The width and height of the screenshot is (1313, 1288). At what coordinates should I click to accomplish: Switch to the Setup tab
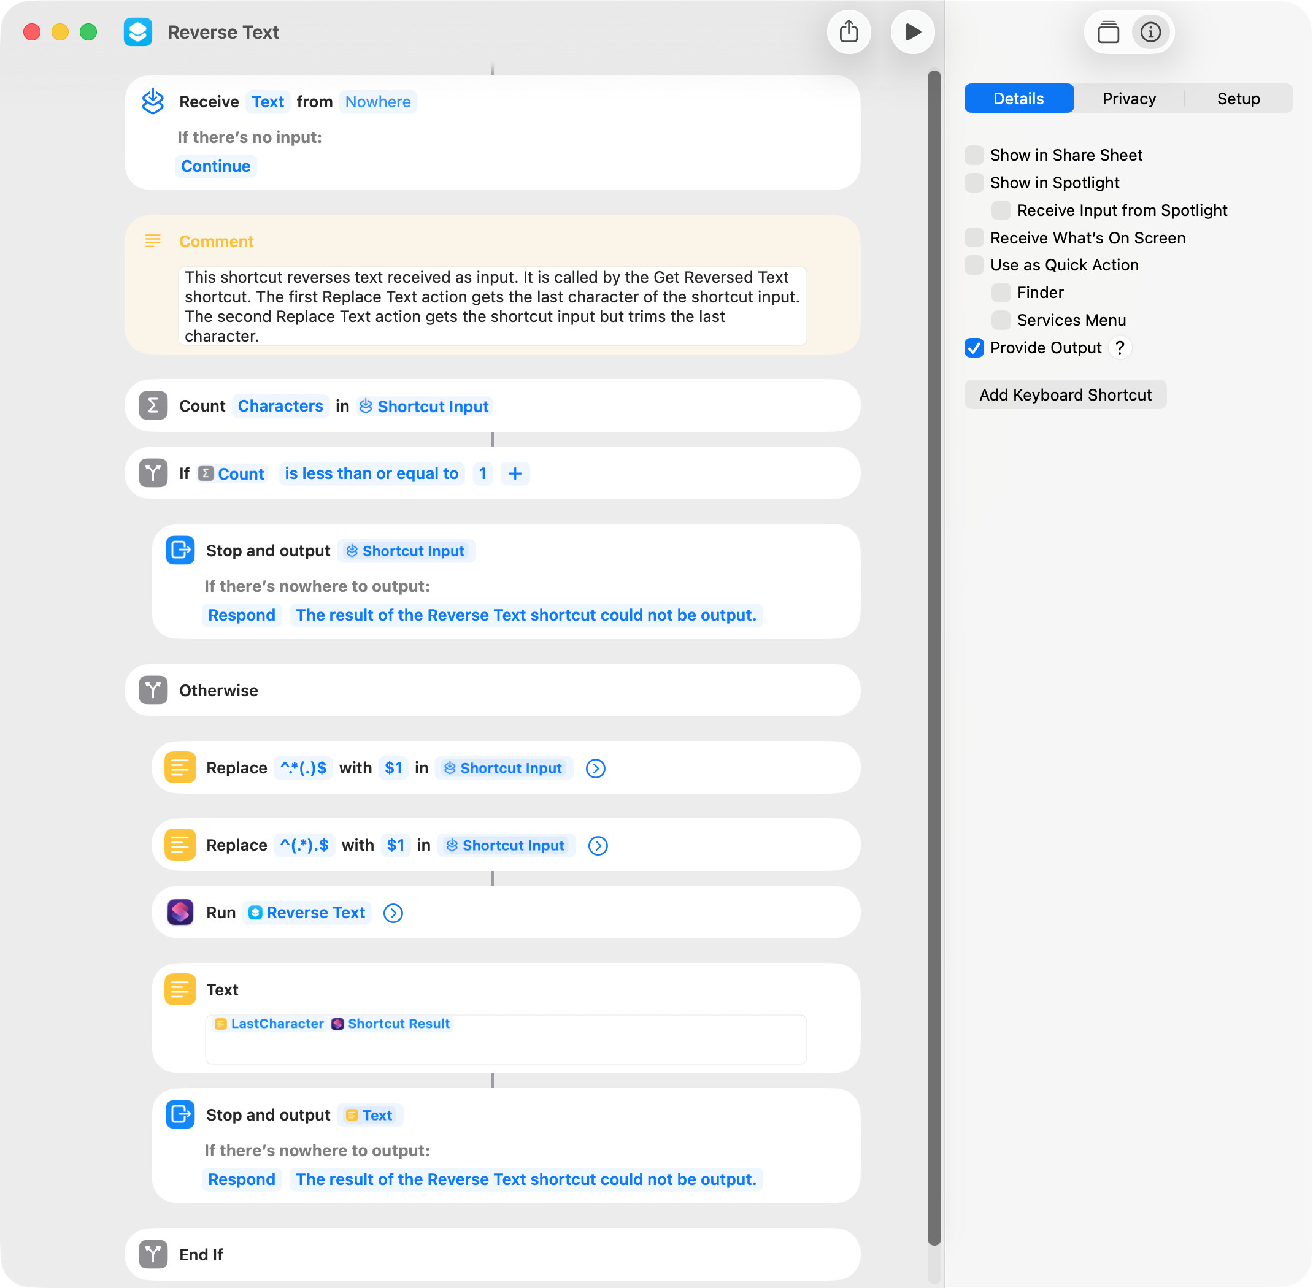(1238, 99)
